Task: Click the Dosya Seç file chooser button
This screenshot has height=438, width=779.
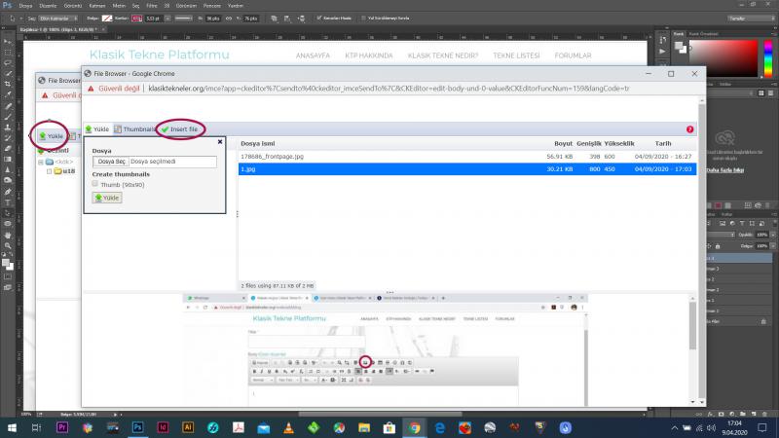Action: click(x=111, y=162)
